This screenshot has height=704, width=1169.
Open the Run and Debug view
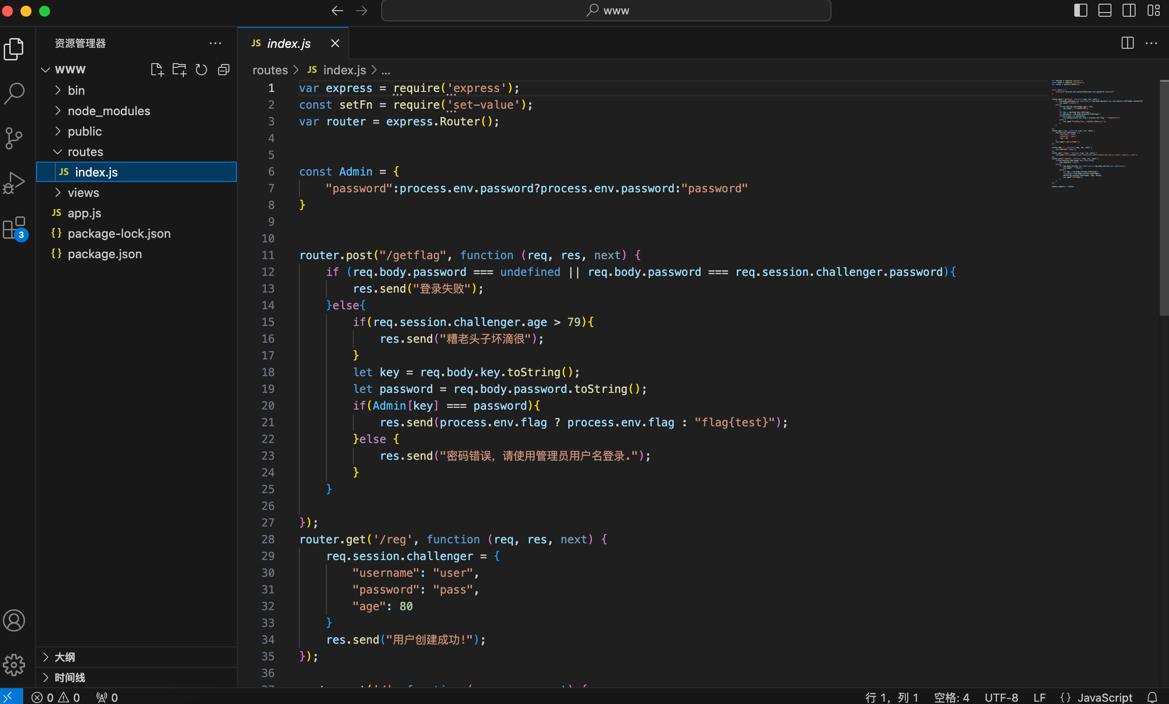(x=14, y=183)
